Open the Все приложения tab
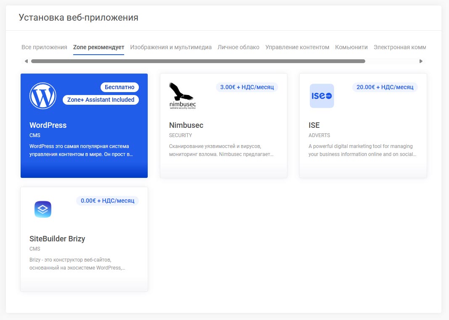Screen dimensions: 449x320 (x=44, y=47)
